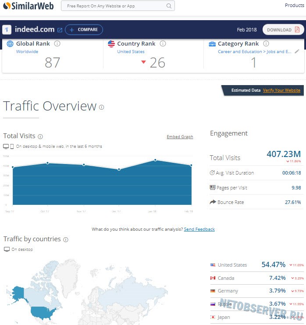Click Verify Your Website link
The width and height of the screenshot is (306, 325).
point(281,90)
